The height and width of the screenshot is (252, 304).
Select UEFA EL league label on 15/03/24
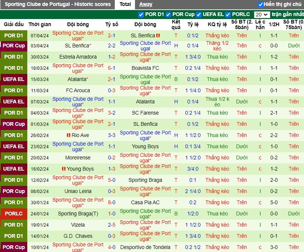(x=14, y=80)
